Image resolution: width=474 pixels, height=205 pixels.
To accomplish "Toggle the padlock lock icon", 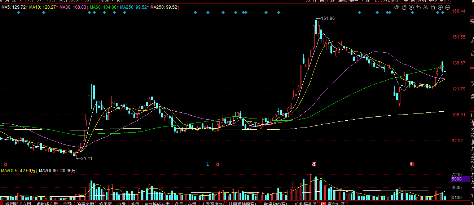I will (433, 7).
